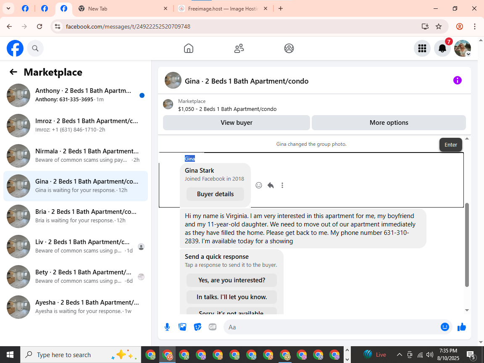Image resolution: width=484 pixels, height=363 pixels.
Task: Switch to the New Tab tab
Action: pos(123,9)
